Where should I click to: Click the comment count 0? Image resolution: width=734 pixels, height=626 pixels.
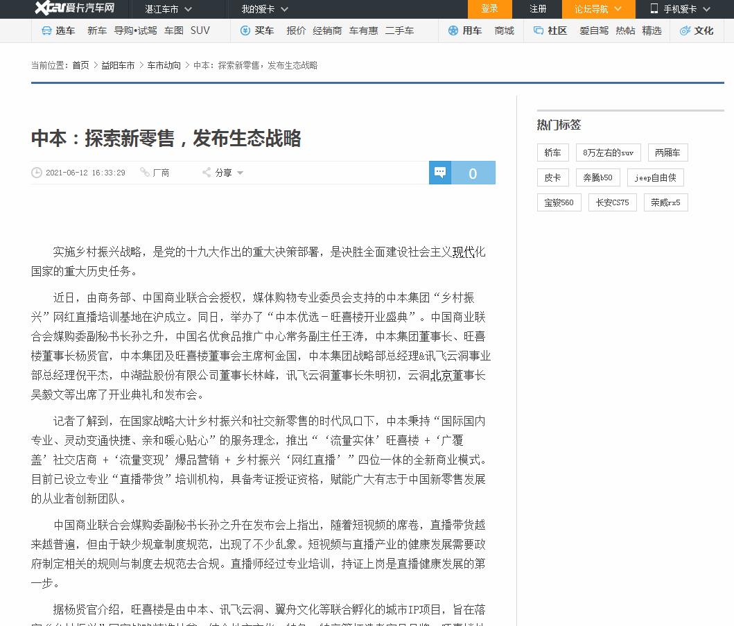click(473, 173)
